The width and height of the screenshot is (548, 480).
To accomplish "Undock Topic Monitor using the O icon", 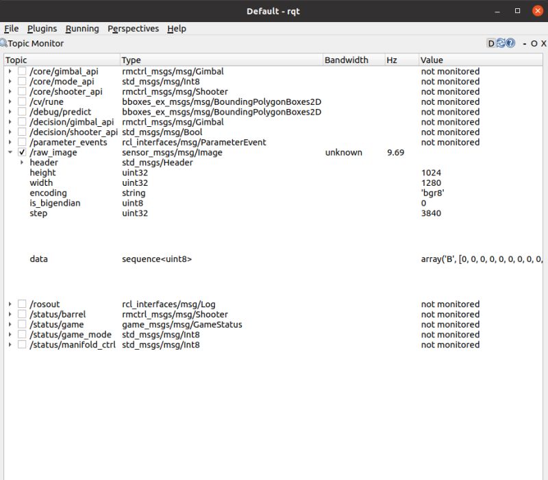I will click(532, 43).
